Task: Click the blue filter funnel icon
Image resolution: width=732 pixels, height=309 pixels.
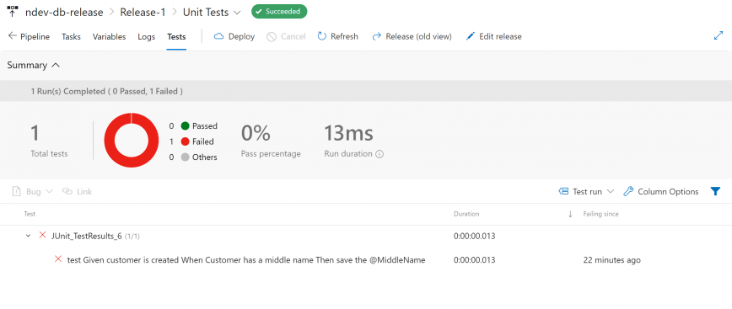Action: pyautogui.click(x=715, y=192)
